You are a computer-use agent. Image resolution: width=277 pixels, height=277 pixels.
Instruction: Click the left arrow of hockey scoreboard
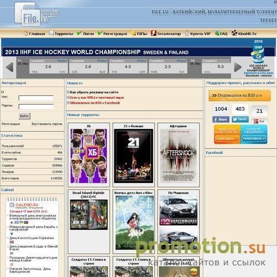(x=9, y=67)
